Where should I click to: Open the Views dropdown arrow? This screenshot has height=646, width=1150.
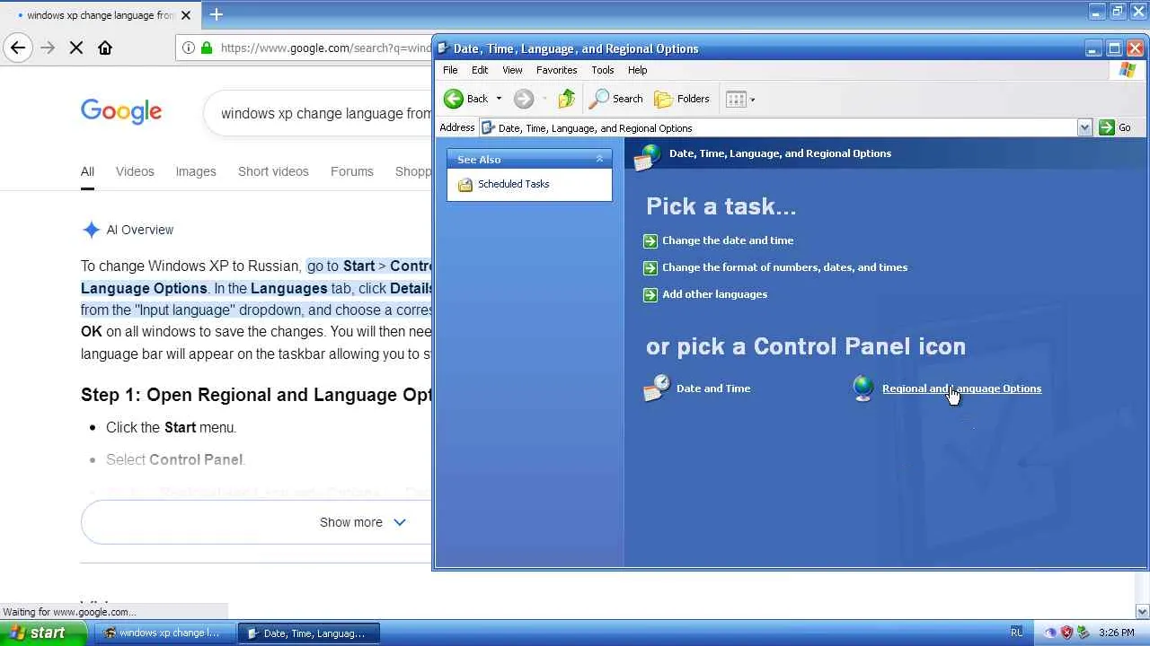[x=752, y=99]
